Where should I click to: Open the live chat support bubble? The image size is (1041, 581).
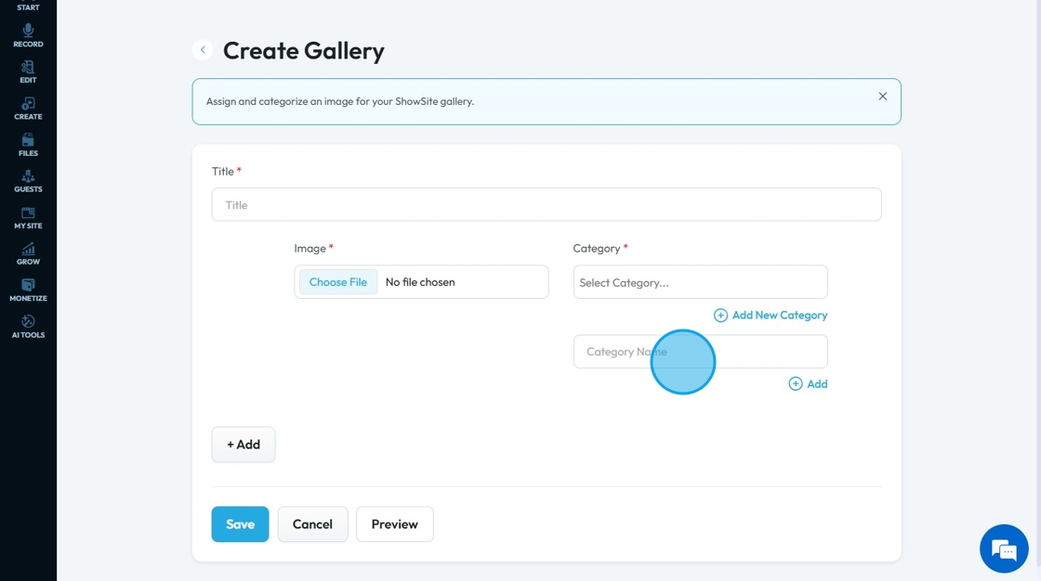[x=1004, y=549]
